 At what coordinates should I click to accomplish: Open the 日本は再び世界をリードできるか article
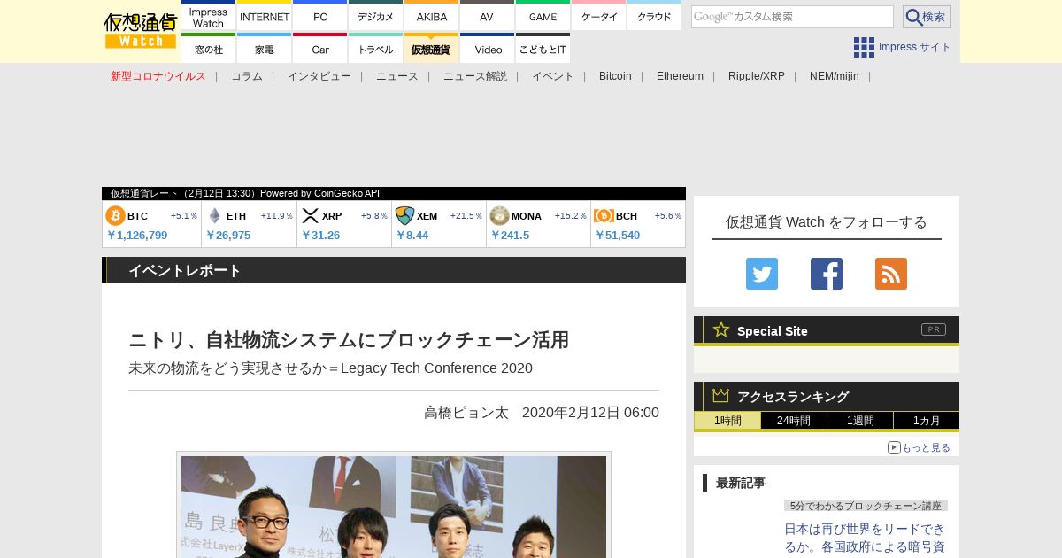click(x=865, y=539)
